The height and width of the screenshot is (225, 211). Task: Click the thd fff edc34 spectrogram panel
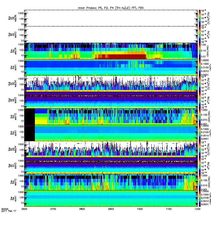(x=111, y=84)
